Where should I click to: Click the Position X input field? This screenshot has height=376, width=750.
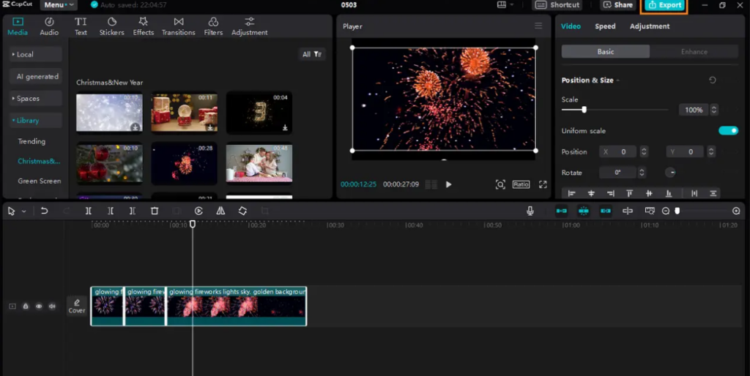point(617,152)
